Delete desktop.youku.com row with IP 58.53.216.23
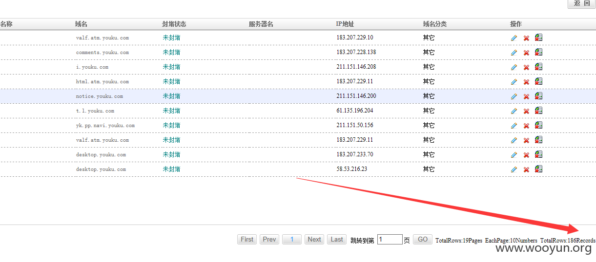This screenshot has width=596, height=262. [526, 169]
